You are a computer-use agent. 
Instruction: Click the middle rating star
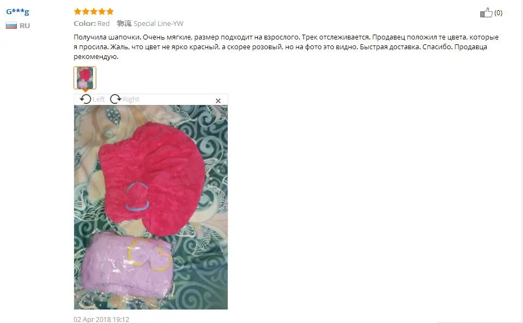[x=94, y=12]
